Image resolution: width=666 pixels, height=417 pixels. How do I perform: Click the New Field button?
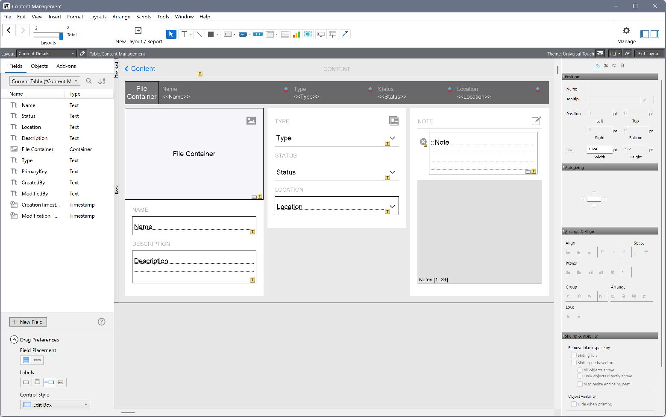28,322
